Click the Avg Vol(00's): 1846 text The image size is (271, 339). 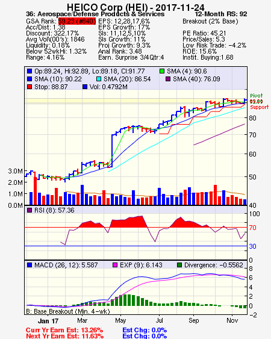[55, 39]
